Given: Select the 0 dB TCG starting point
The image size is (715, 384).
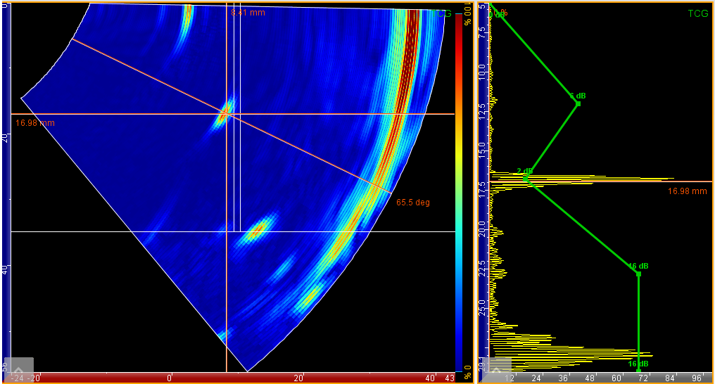Looking at the screenshot, I should pos(491,6).
